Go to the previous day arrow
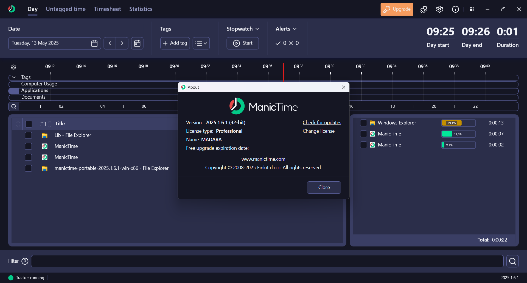Viewport: 527px width, 283px height. pos(110,43)
